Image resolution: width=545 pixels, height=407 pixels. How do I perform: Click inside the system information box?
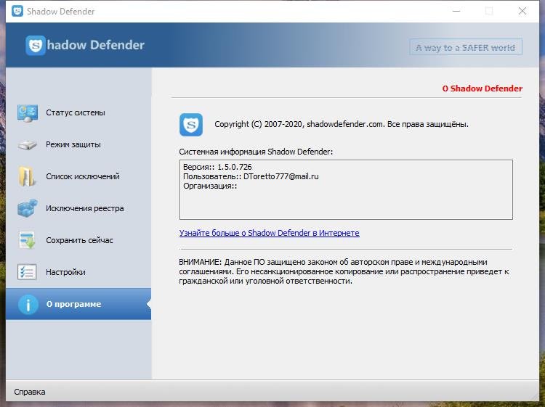tap(346, 190)
